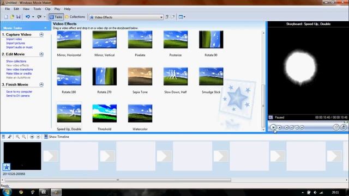The height and width of the screenshot is (196, 349).
Task: Split the clip at current frame
Action: 336,127
